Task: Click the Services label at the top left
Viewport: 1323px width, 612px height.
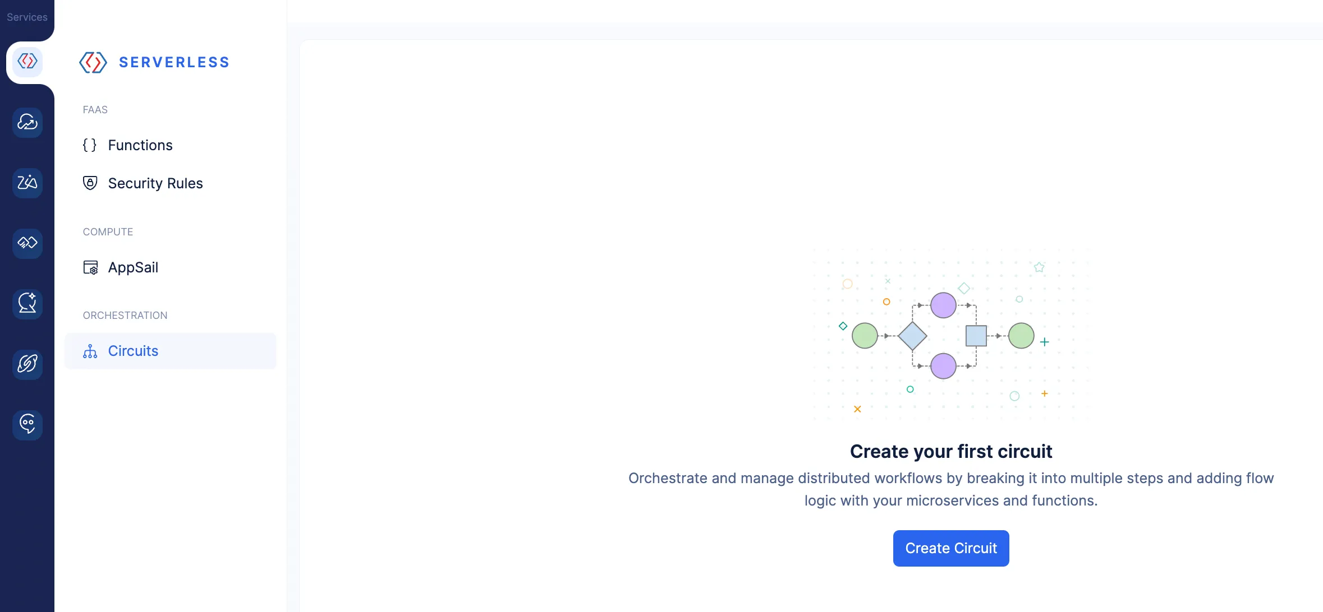Action: tap(27, 17)
